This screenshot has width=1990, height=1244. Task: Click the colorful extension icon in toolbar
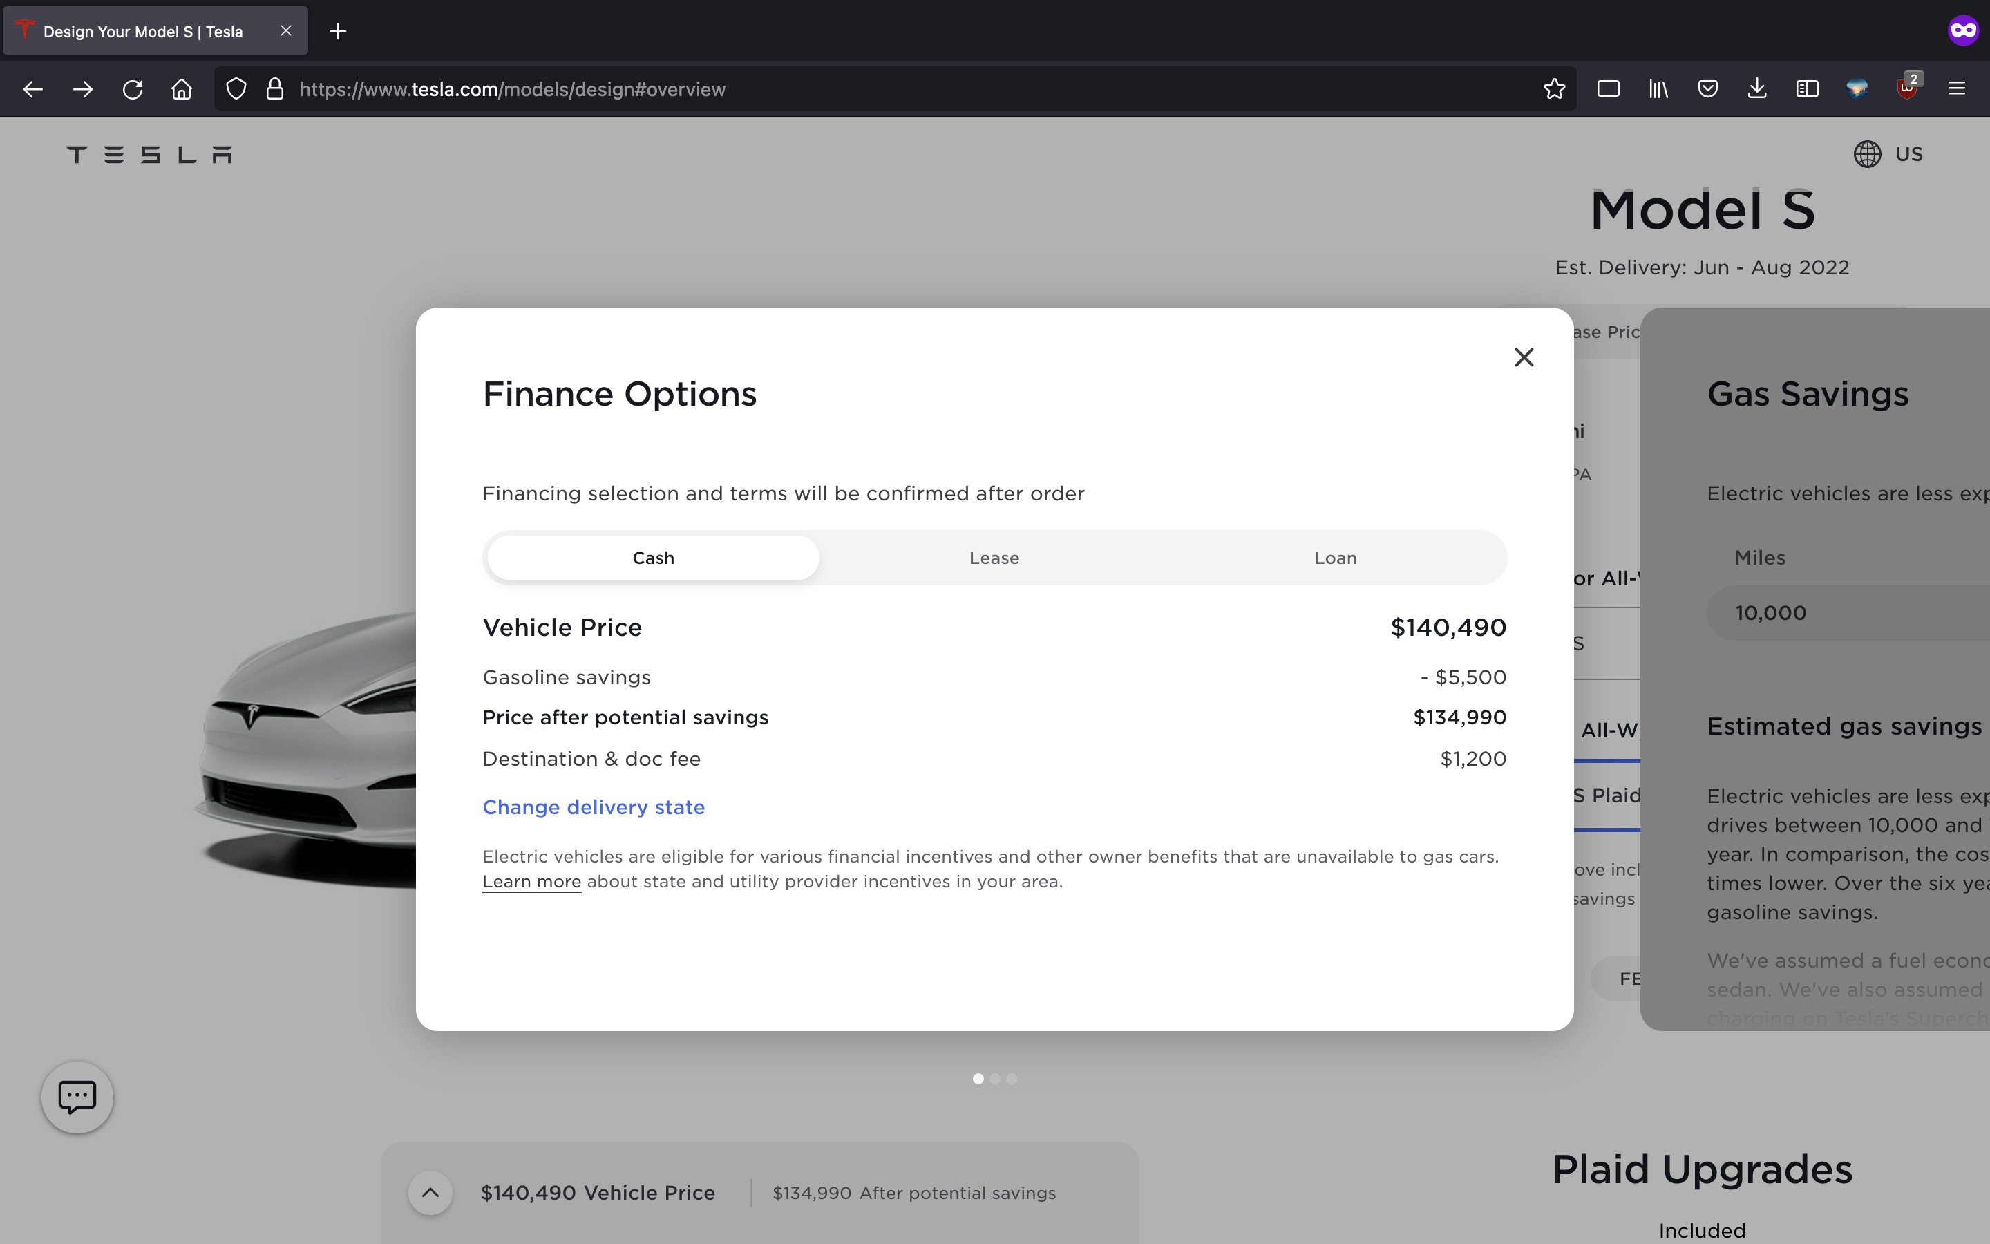click(1857, 89)
